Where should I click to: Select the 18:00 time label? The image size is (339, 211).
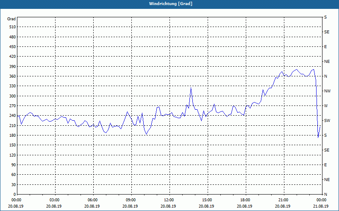point(245,200)
